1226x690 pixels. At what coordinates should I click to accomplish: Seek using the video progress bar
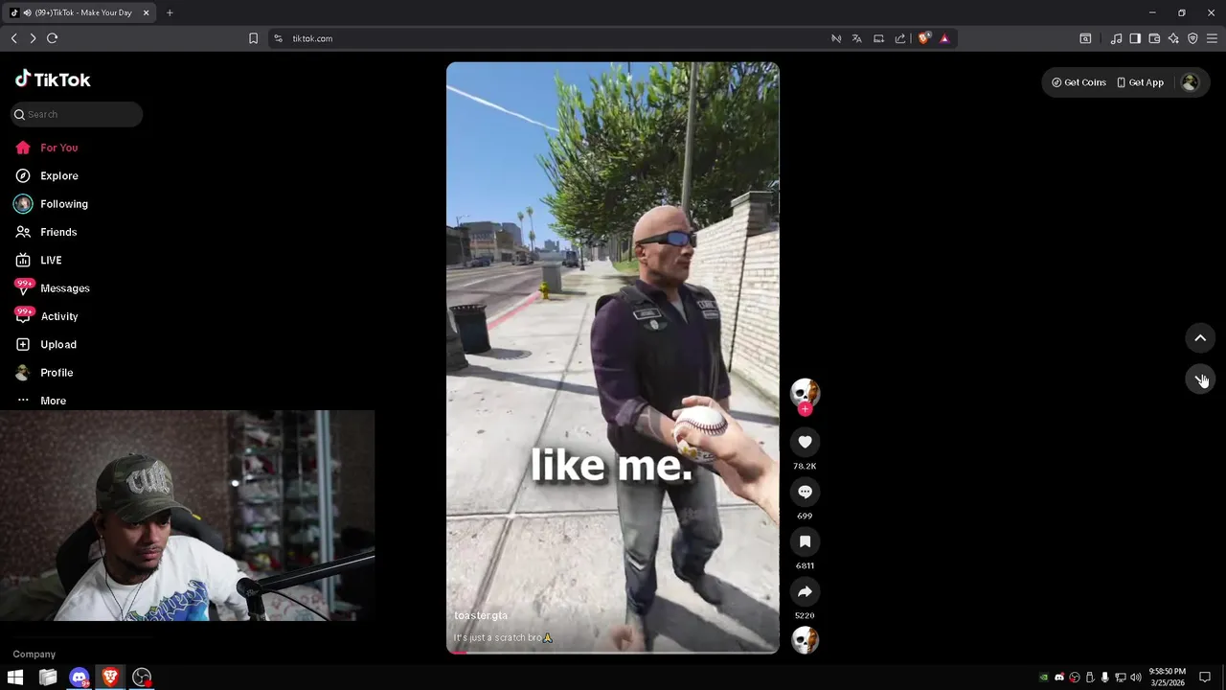[x=613, y=652]
